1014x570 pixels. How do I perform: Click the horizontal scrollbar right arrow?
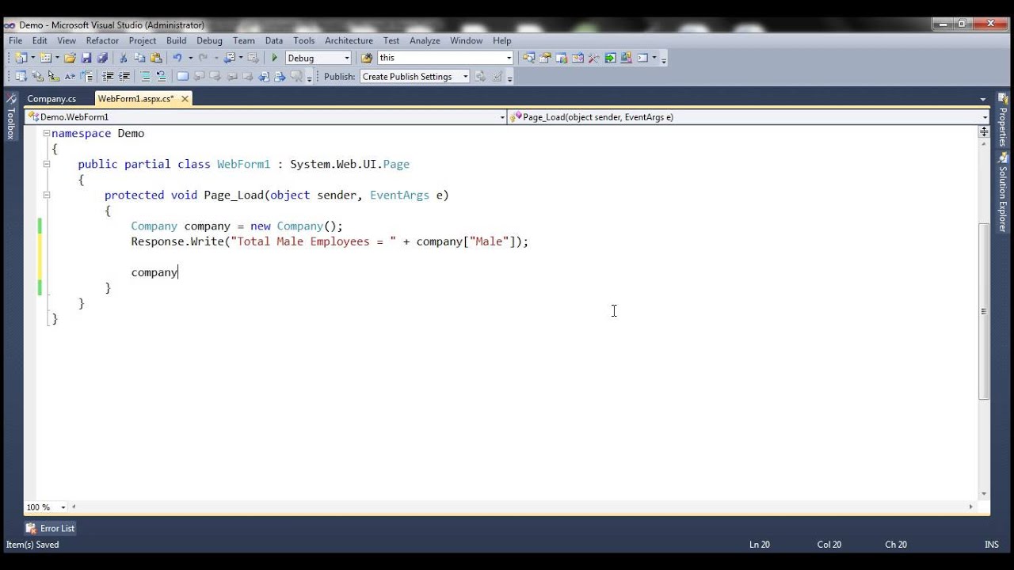click(x=971, y=507)
